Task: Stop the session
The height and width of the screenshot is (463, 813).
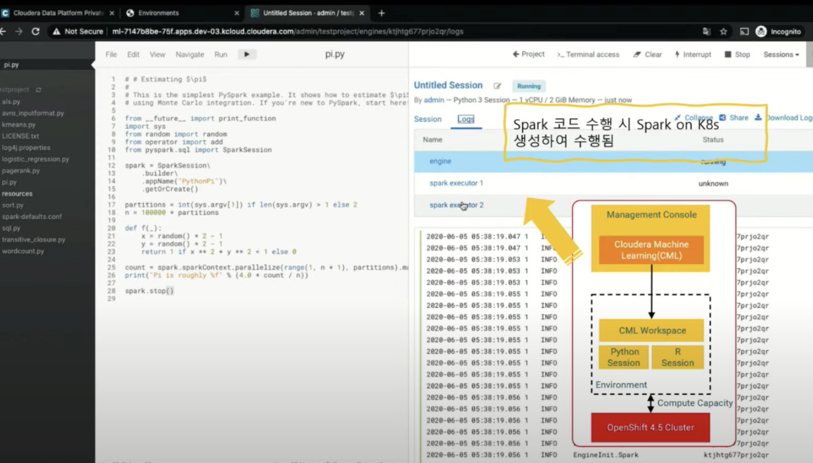Action: [738, 54]
